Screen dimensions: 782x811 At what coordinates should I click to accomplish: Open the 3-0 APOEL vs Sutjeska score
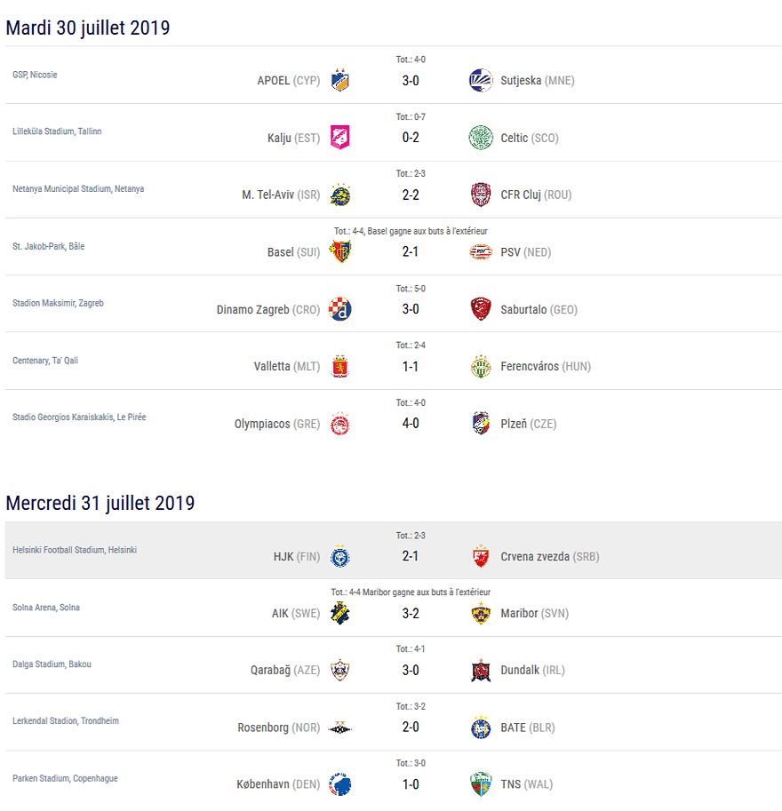(411, 81)
